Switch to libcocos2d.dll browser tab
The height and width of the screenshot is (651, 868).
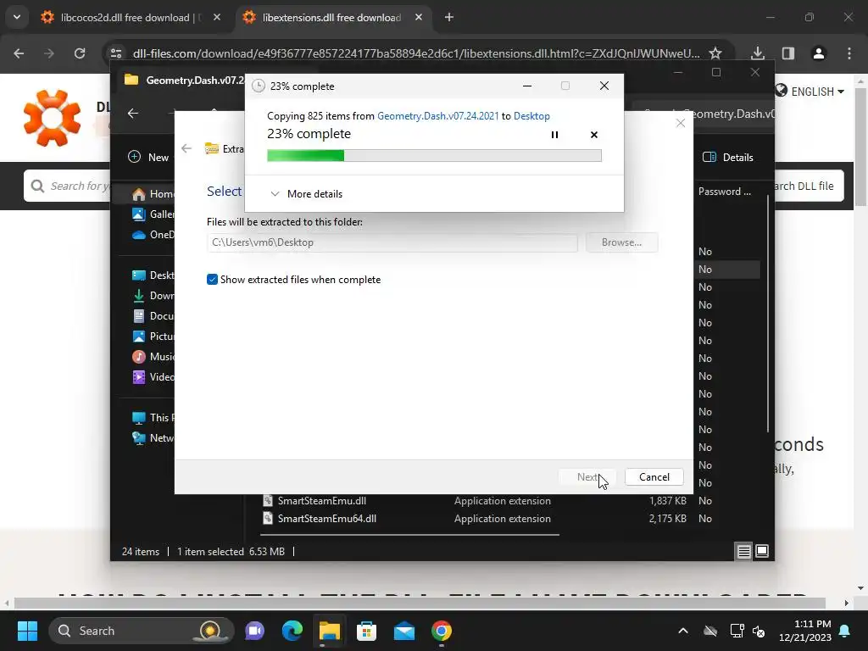(x=131, y=17)
